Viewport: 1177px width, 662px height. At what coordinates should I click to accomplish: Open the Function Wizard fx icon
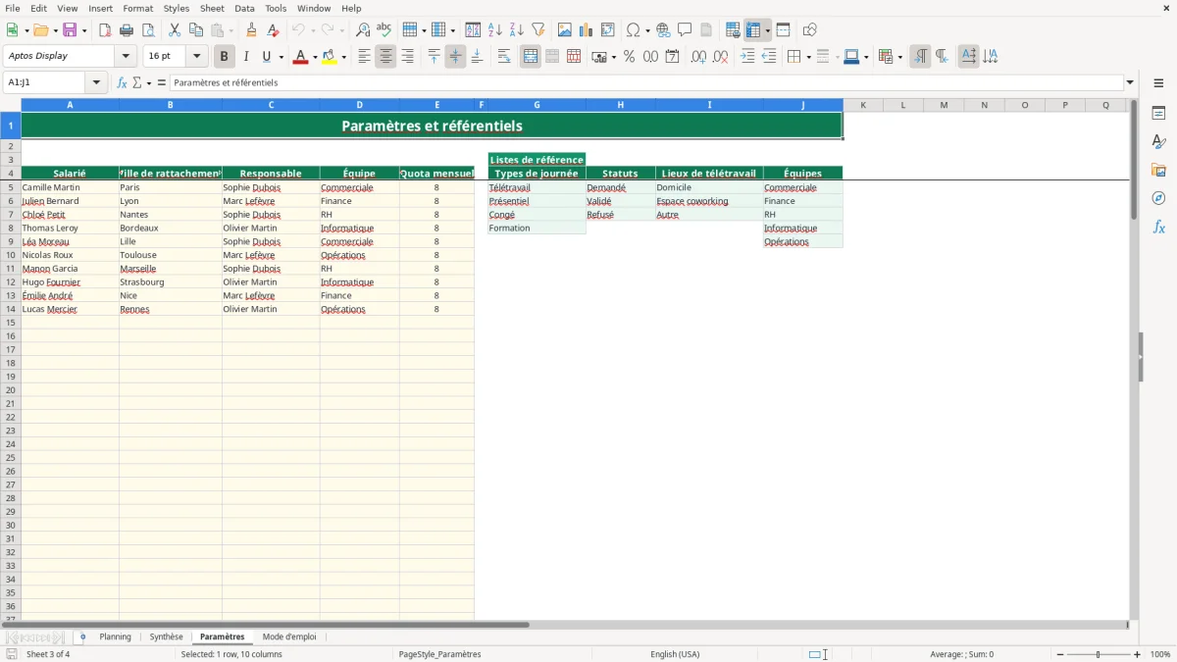[x=123, y=83]
